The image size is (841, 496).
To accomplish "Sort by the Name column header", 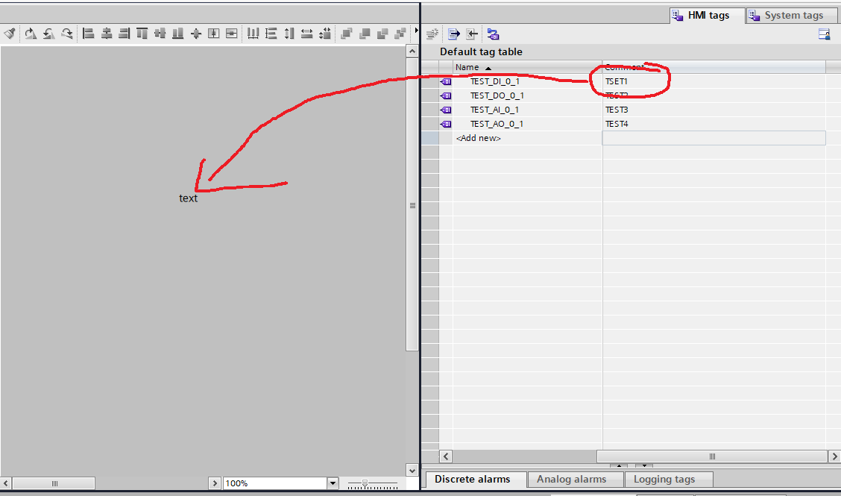I will click(x=527, y=67).
